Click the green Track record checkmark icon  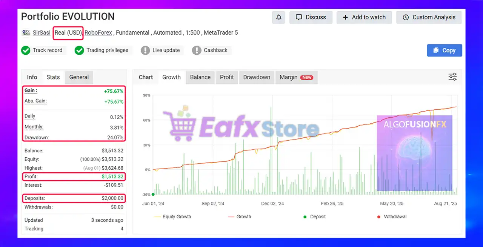pyautogui.click(x=26, y=50)
